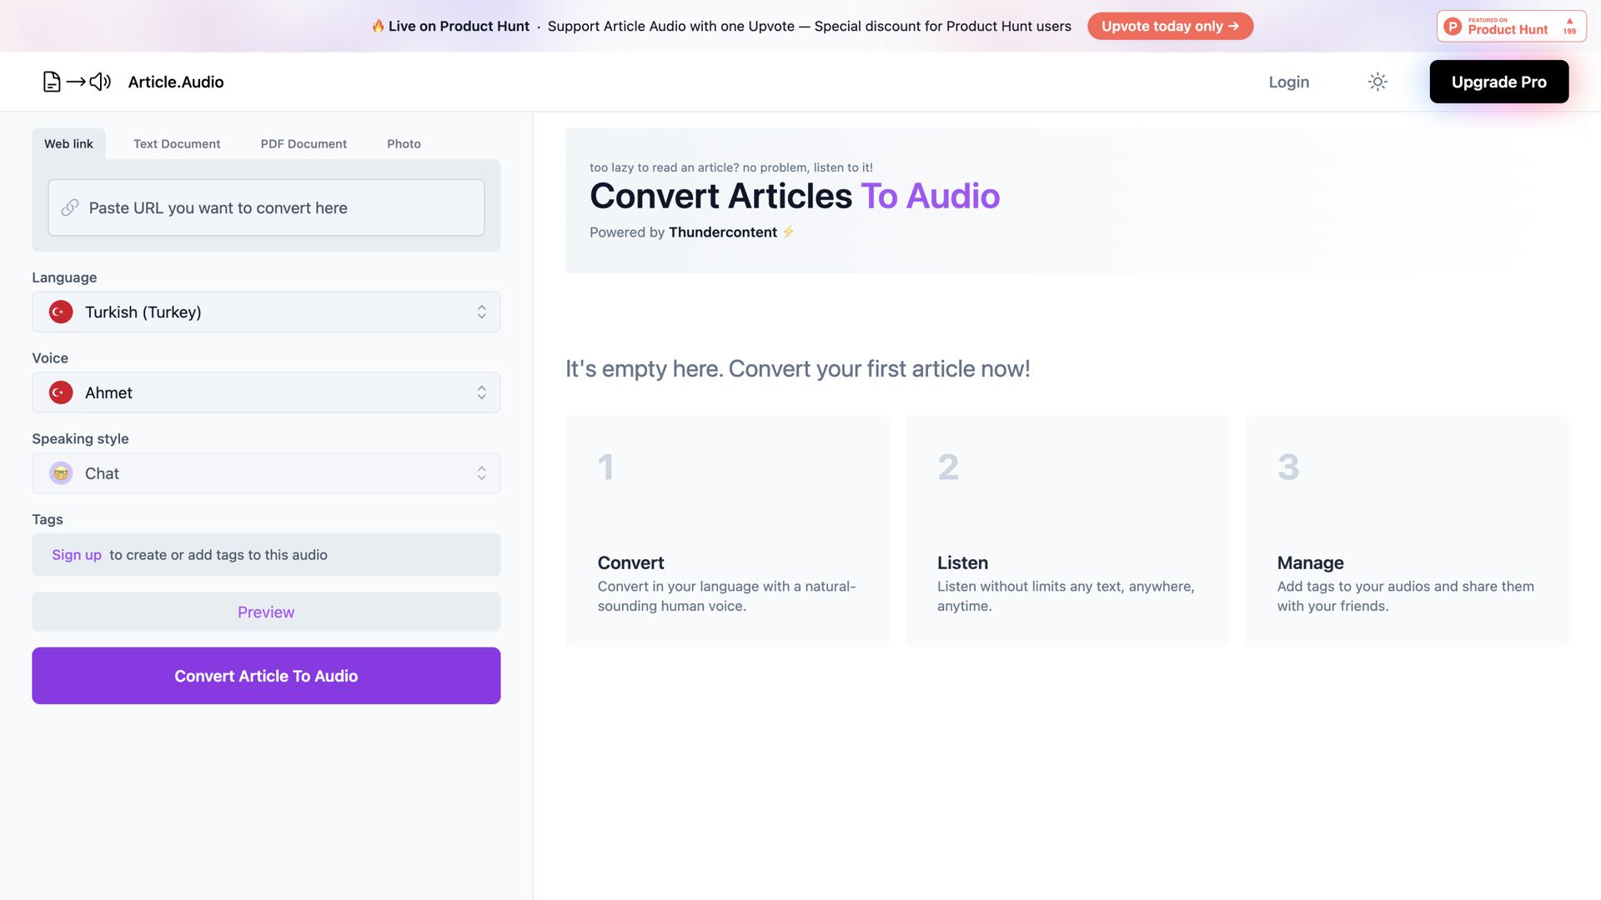Click the emoji icon beside Chat speaking style

point(60,472)
